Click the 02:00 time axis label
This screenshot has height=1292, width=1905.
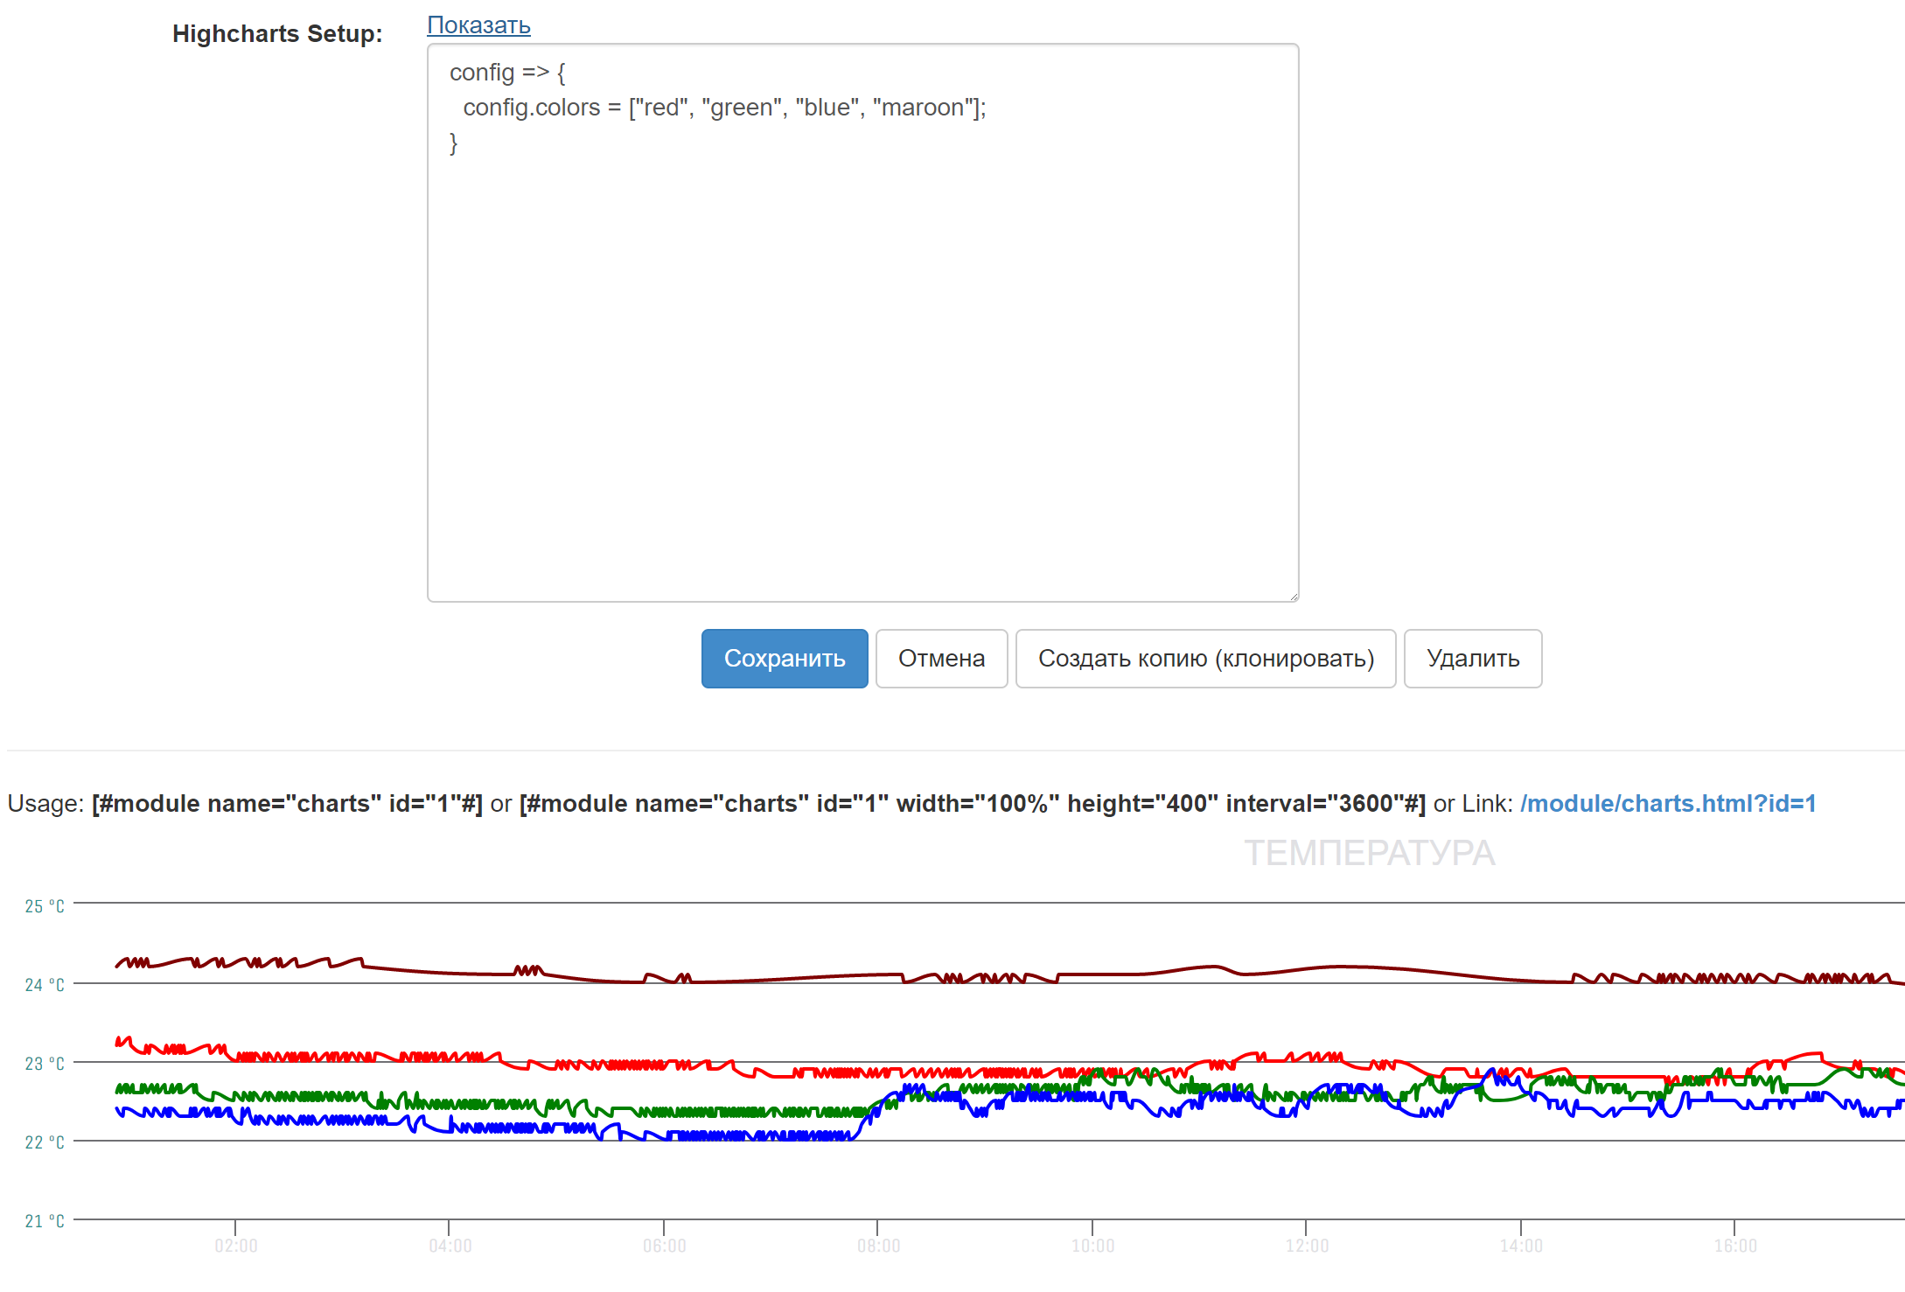(236, 1246)
